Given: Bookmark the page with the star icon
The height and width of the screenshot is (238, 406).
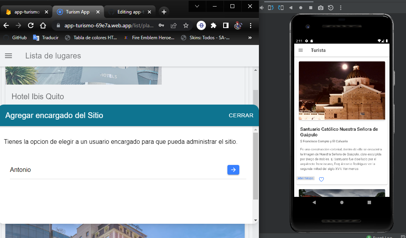Looking at the screenshot, I should coord(186,25).
